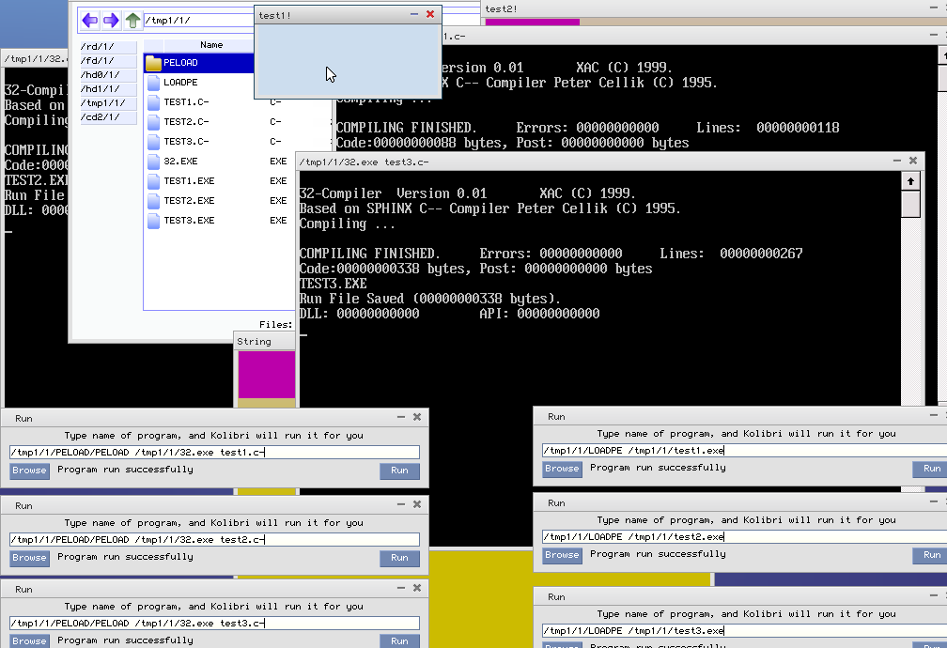This screenshot has height=648, width=947.
Task: Select the 32.EXE file icon
Action: 153,162
